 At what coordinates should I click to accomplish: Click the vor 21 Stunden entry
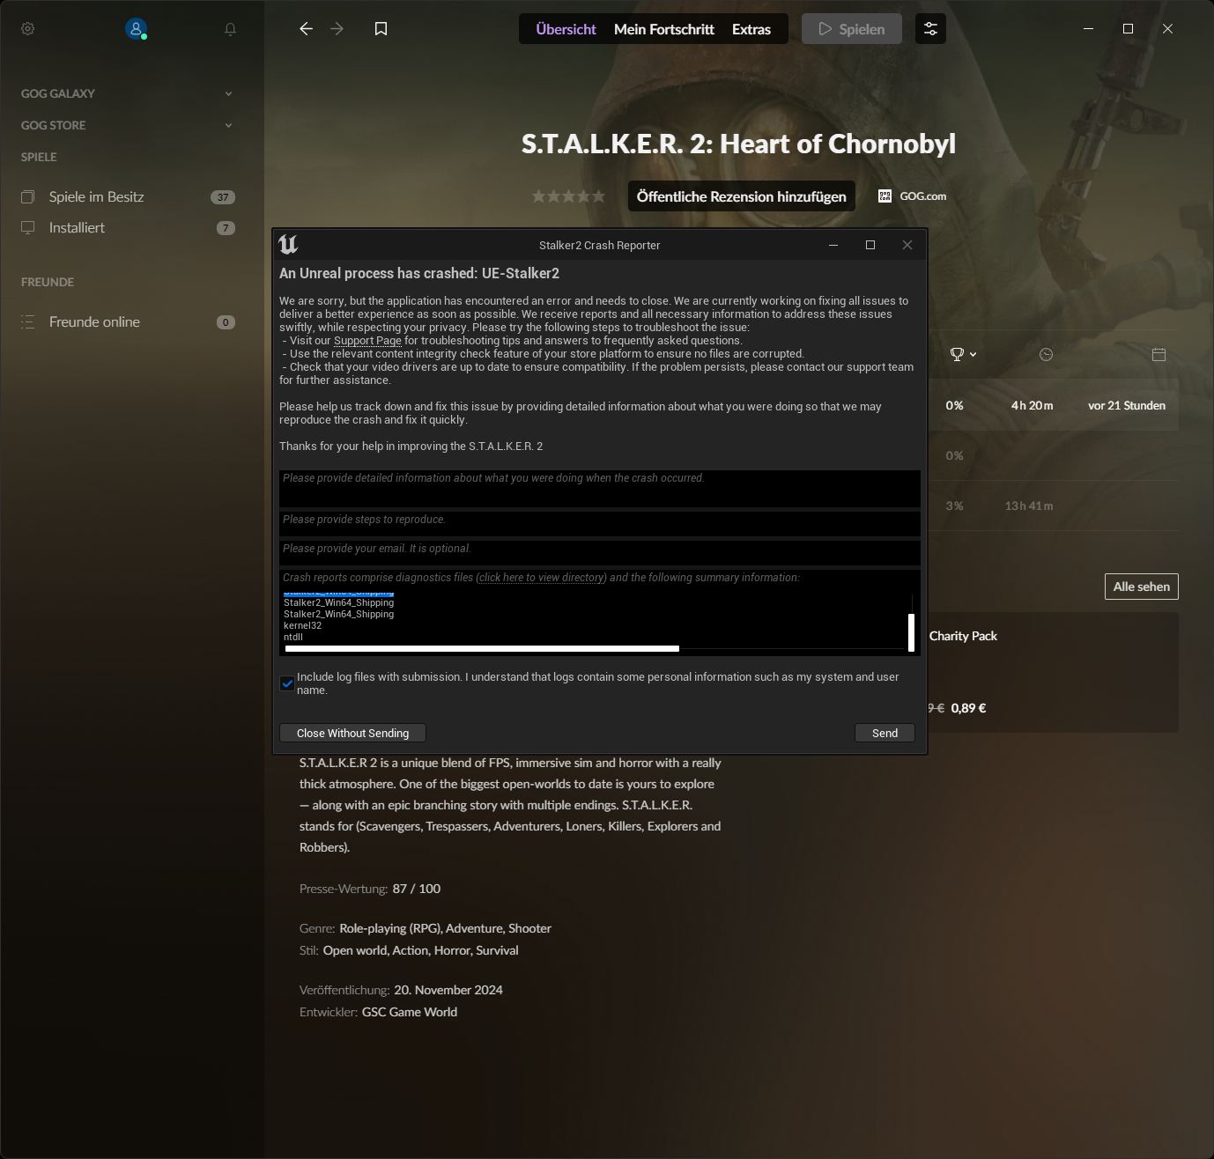click(x=1127, y=406)
